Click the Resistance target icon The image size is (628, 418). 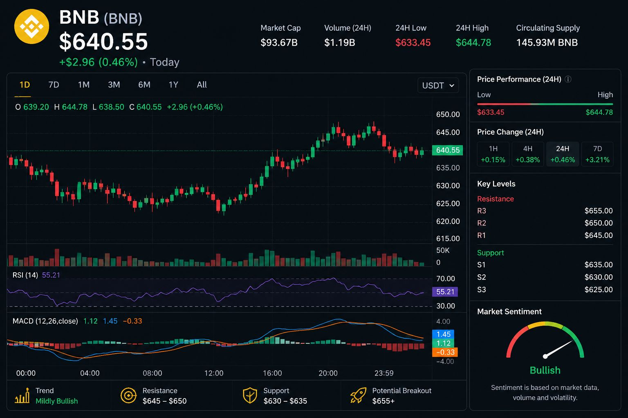coord(128,396)
